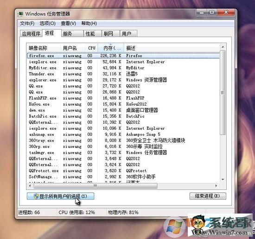This screenshot has height=239, width=255.
Task: Select the Thunder.exe process
Action: (x=123, y=74)
